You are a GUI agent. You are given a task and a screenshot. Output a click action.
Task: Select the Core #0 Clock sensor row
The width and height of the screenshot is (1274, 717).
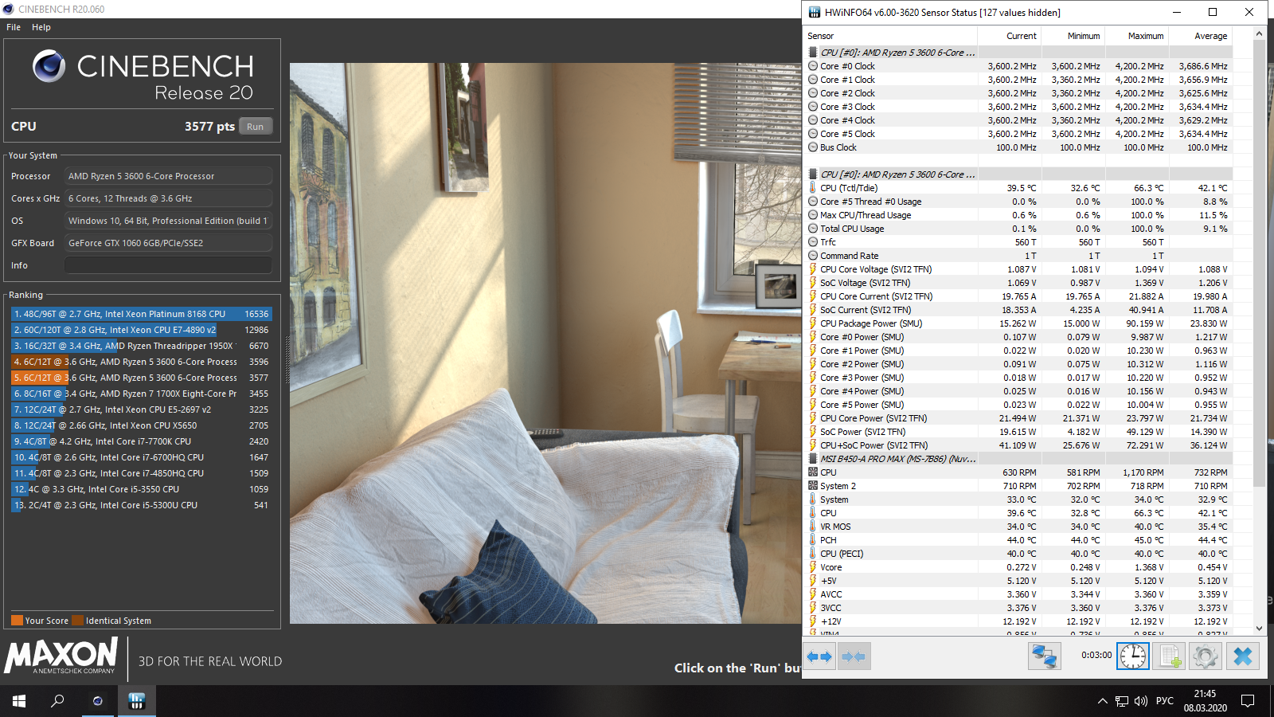click(1018, 66)
